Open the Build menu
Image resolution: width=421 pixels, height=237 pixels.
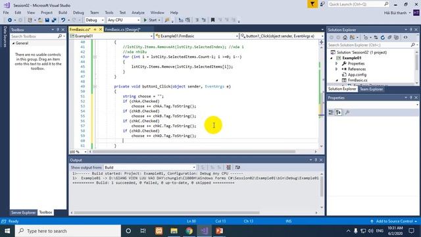62,13
